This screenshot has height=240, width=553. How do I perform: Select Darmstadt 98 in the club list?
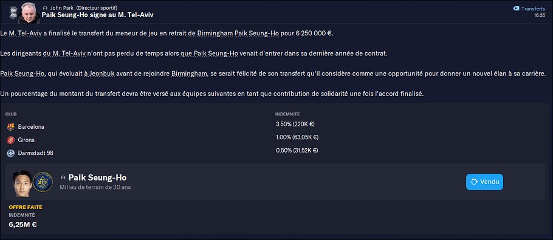(36, 153)
